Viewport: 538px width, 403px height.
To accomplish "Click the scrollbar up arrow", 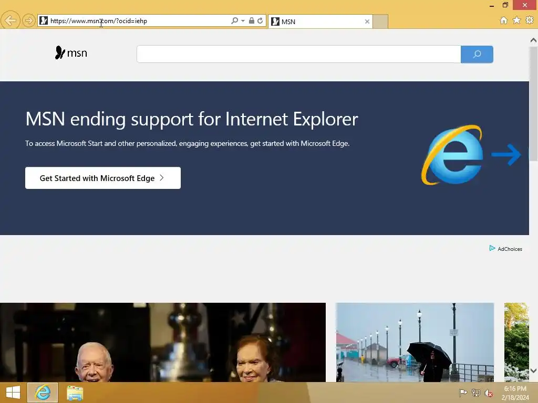I will [533, 40].
